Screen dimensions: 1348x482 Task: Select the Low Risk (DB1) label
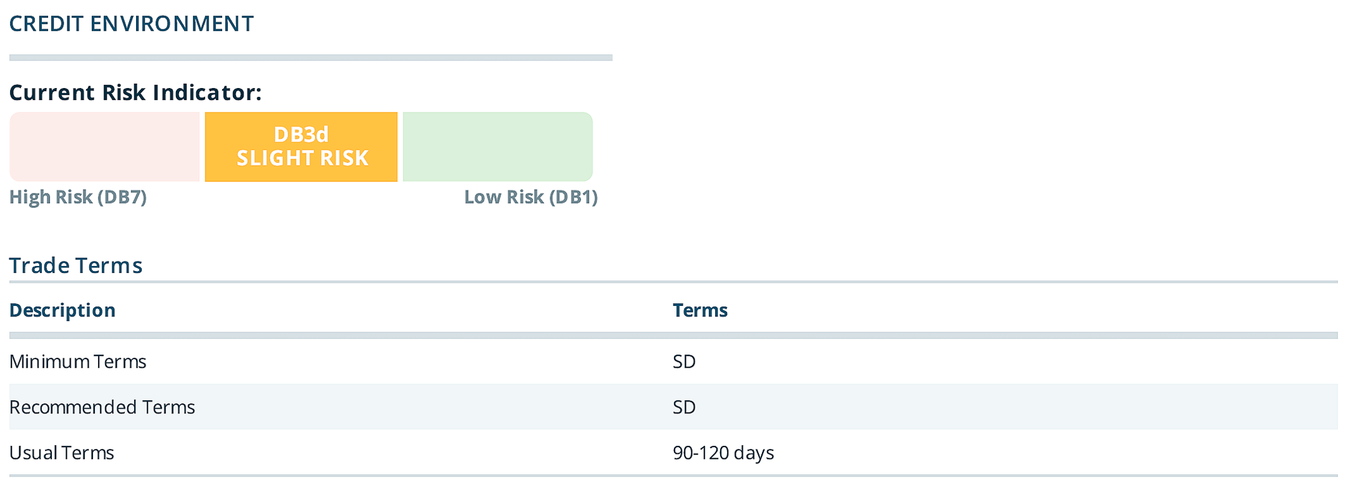pyautogui.click(x=530, y=197)
